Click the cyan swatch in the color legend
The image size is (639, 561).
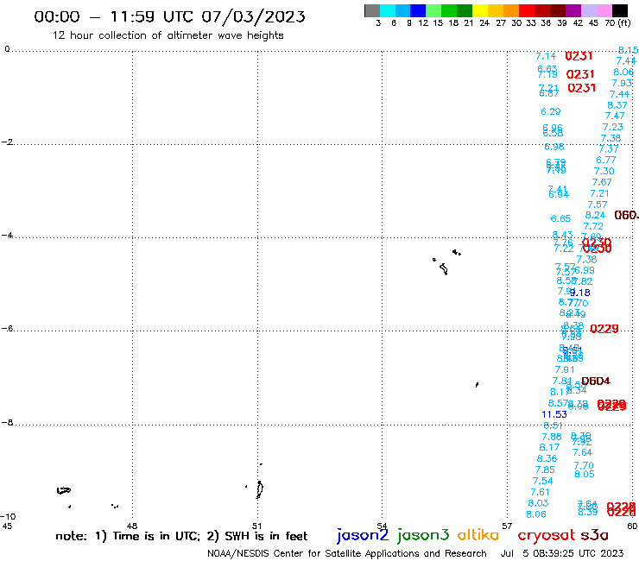[388, 10]
